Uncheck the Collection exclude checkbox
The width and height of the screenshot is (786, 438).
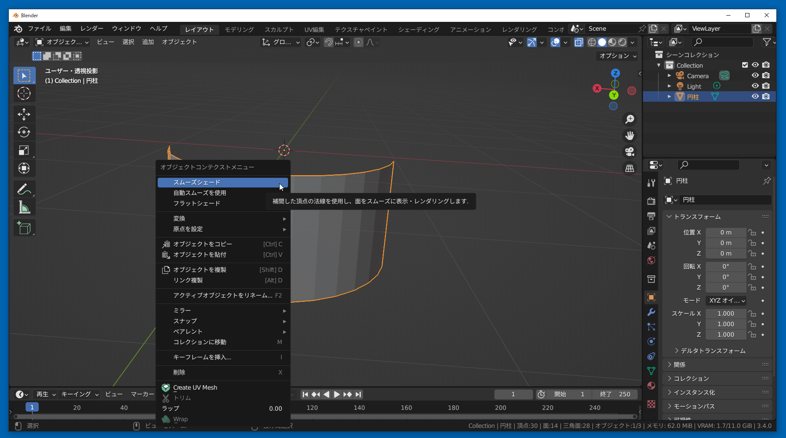745,65
